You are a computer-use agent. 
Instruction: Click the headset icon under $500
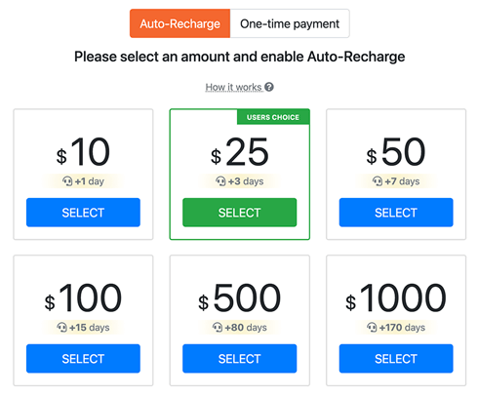click(x=218, y=327)
